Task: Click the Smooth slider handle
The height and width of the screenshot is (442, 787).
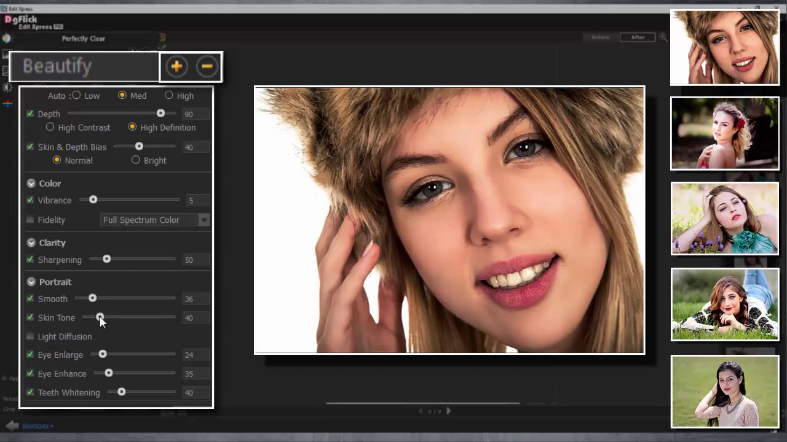Action: pos(92,298)
